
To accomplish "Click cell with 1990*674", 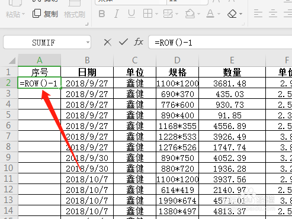I will point(177,200).
